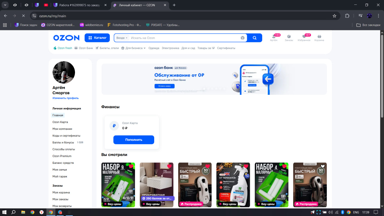Image resolution: width=384 pixels, height=216 pixels.
Task: Open the Избранное favorites icon in header
Action: [304, 38]
